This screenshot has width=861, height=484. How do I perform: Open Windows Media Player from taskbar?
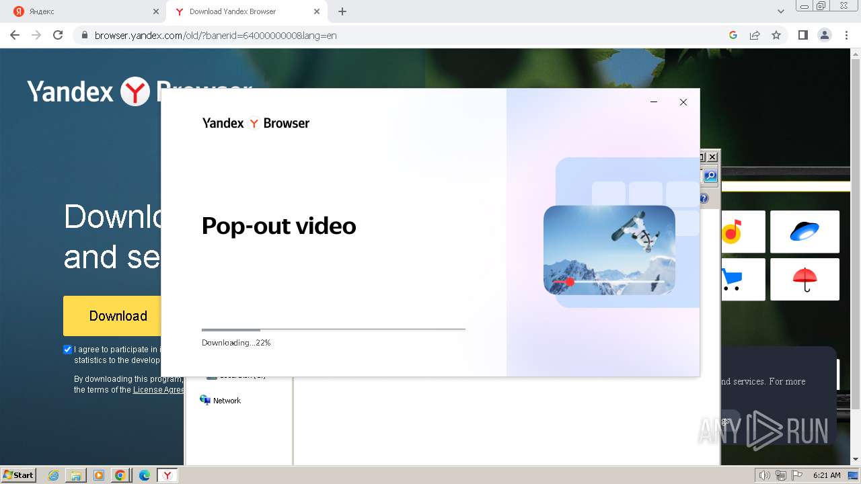point(98,475)
